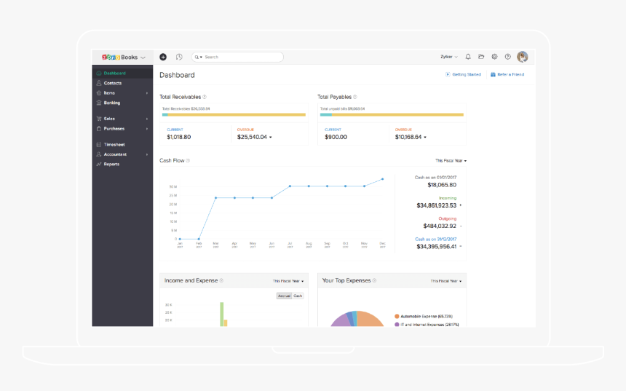The width and height of the screenshot is (626, 391).
Task: Click the Dashboard sidebar icon
Action: tap(98, 73)
